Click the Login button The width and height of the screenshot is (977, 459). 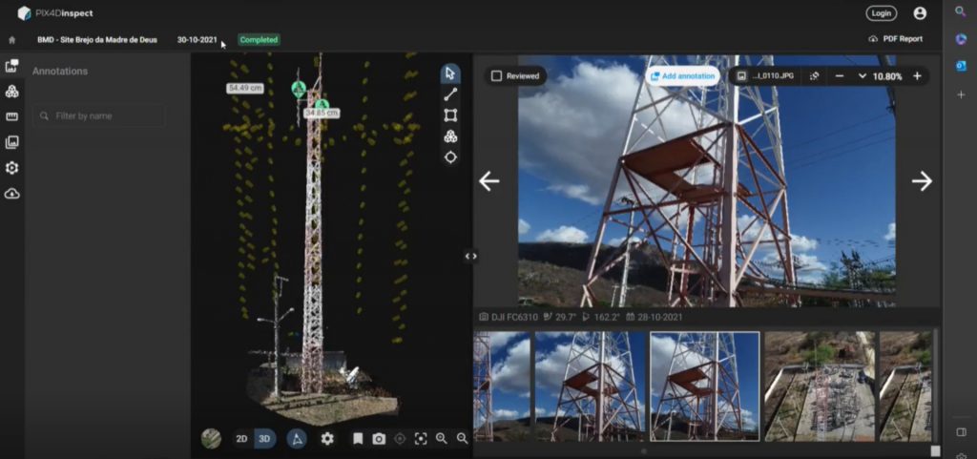tap(882, 13)
